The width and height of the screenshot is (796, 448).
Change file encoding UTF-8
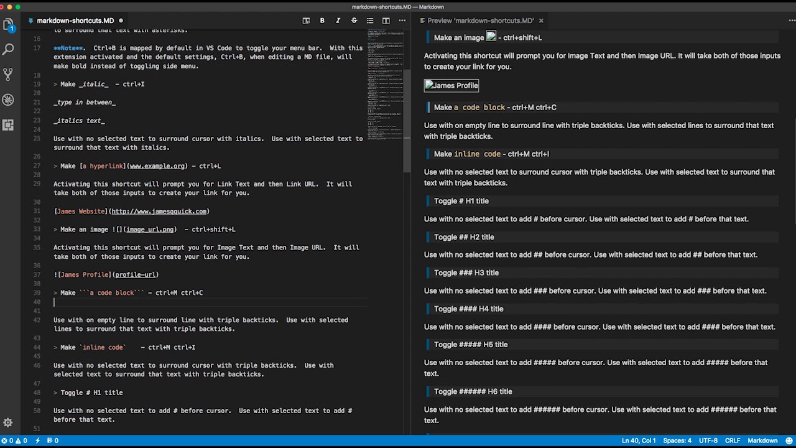click(x=708, y=441)
